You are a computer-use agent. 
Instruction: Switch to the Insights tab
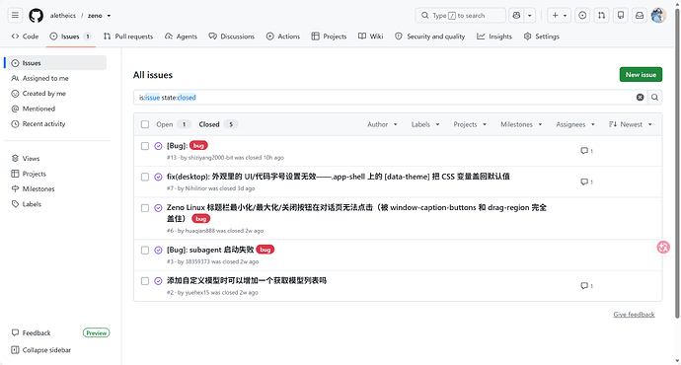[x=494, y=36]
